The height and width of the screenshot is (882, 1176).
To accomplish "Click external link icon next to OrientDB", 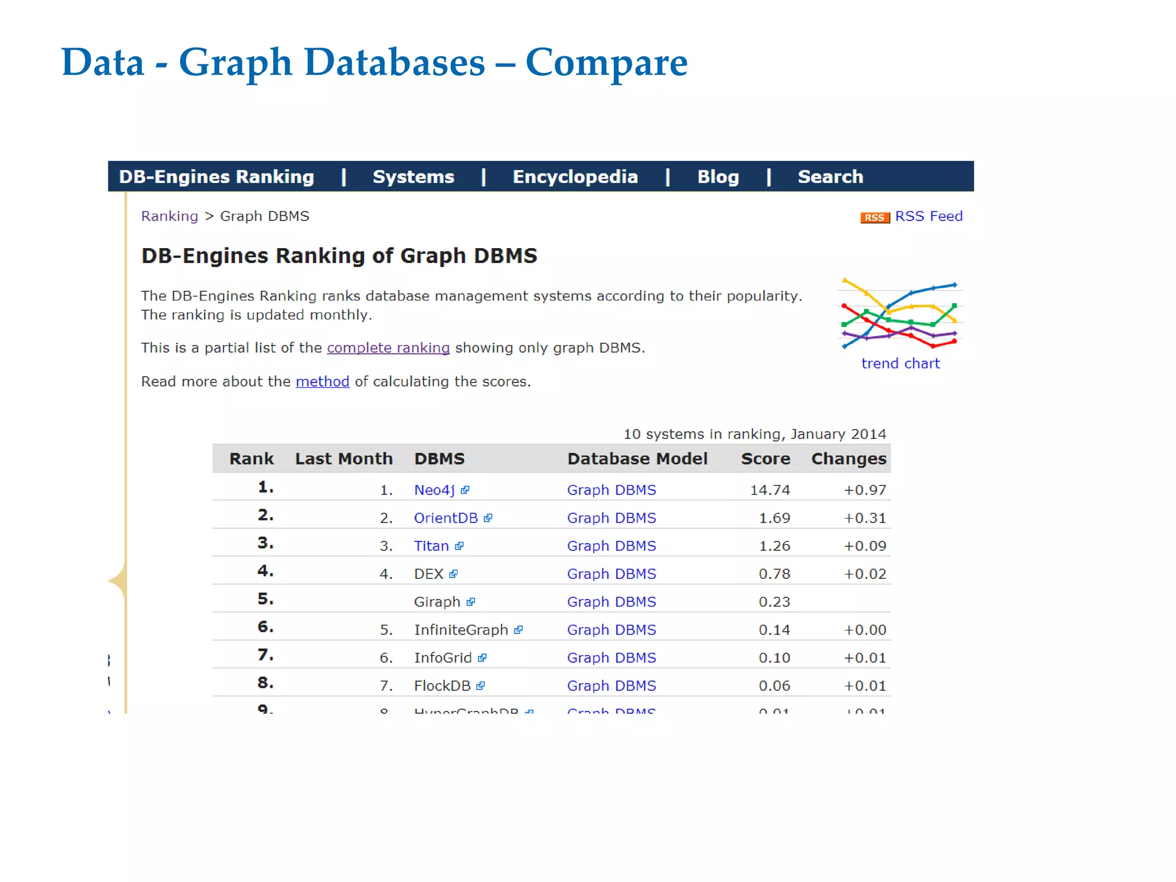I will tap(488, 519).
